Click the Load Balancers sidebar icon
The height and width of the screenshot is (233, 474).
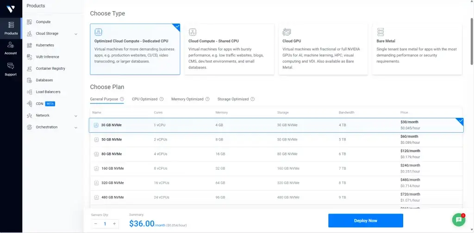pos(30,92)
